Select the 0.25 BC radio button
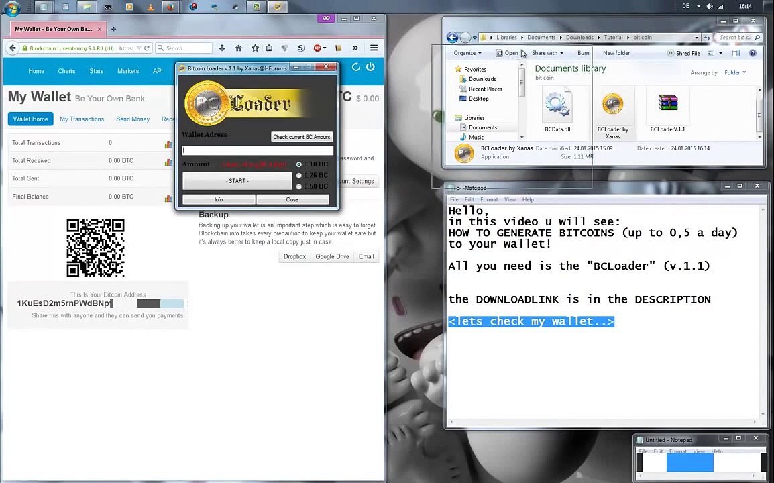The image size is (774, 483). (298, 175)
